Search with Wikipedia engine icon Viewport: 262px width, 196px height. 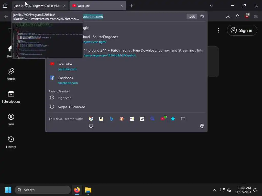pyautogui.click(x=142, y=119)
